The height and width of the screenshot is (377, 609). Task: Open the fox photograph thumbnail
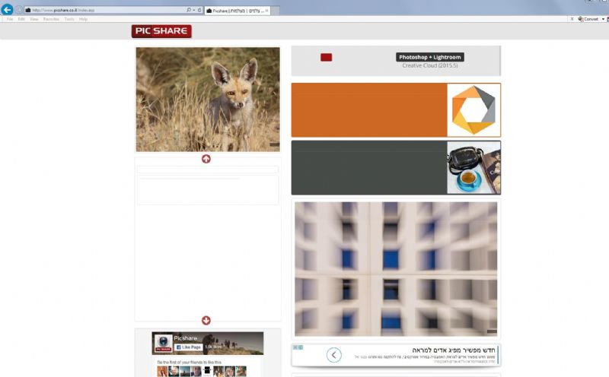point(208,100)
